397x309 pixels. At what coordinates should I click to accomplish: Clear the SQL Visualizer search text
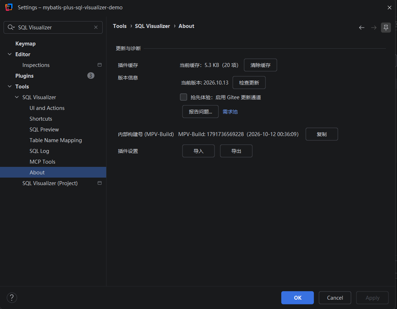[x=96, y=27]
